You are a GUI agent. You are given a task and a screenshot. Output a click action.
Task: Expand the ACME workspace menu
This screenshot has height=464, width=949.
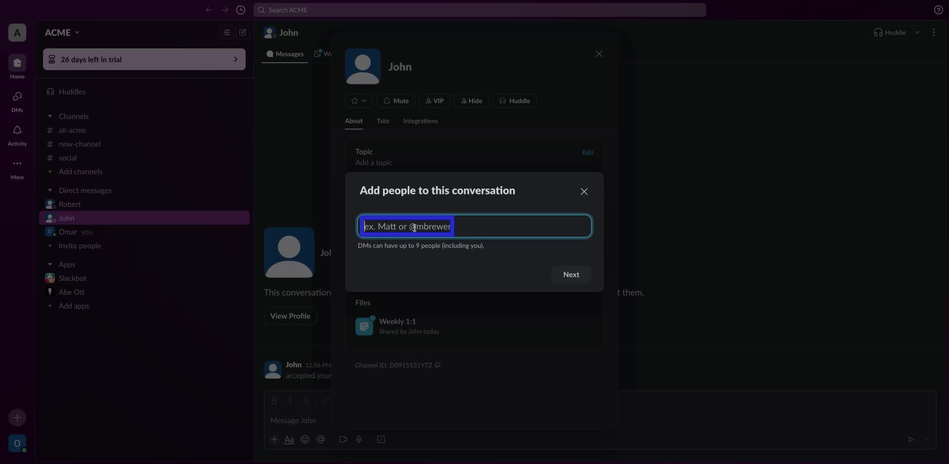(x=62, y=32)
